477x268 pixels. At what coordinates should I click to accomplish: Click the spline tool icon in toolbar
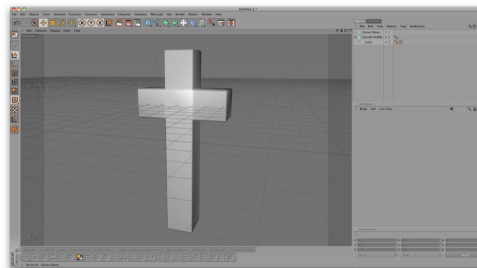[x=157, y=23]
